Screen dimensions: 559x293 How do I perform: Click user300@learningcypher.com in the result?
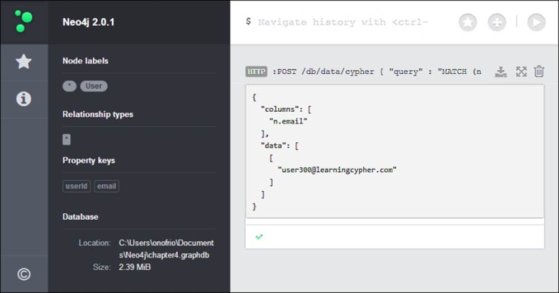tap(337, 170)
